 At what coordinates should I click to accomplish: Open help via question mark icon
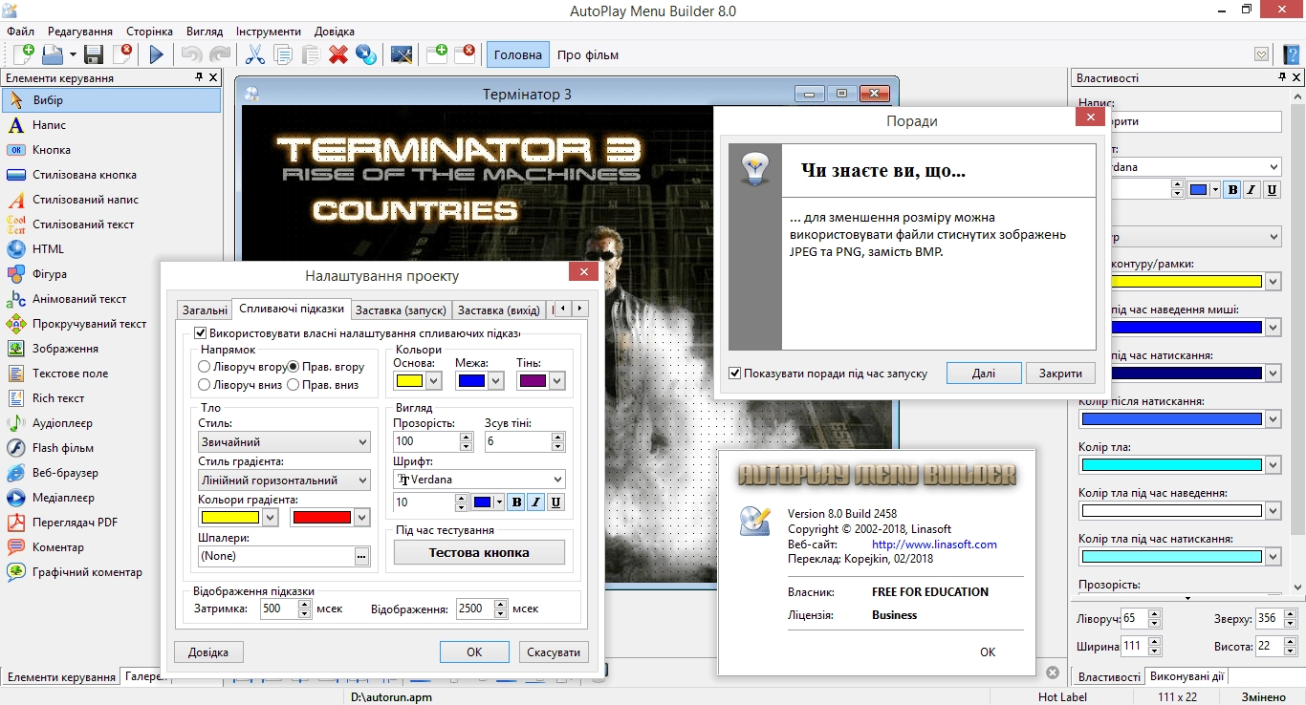pyautogui.click(x=1291, y=54)
